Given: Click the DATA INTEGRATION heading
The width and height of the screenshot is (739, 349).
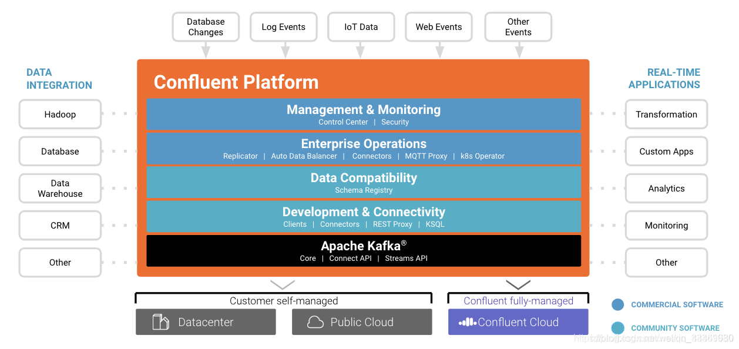Looking at the screenshot, I should pos(59,79).
